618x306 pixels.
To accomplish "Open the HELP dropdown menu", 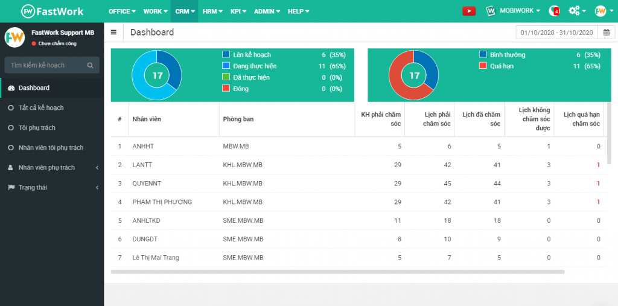I will [x=298, y=11].
